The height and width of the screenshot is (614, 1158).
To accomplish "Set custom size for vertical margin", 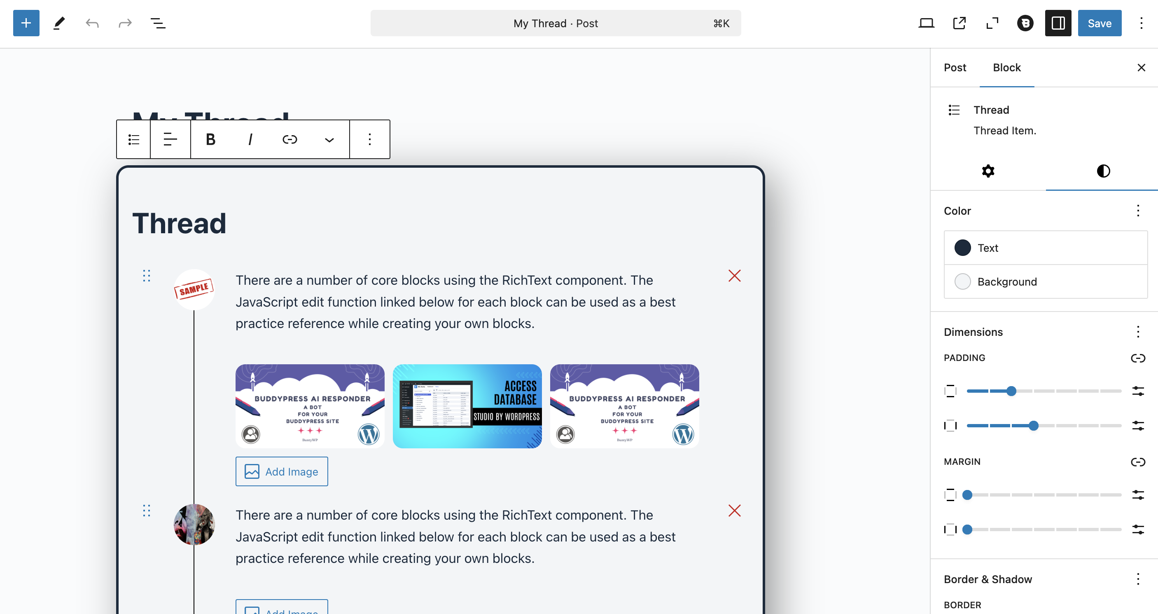I will (1138, 495).
